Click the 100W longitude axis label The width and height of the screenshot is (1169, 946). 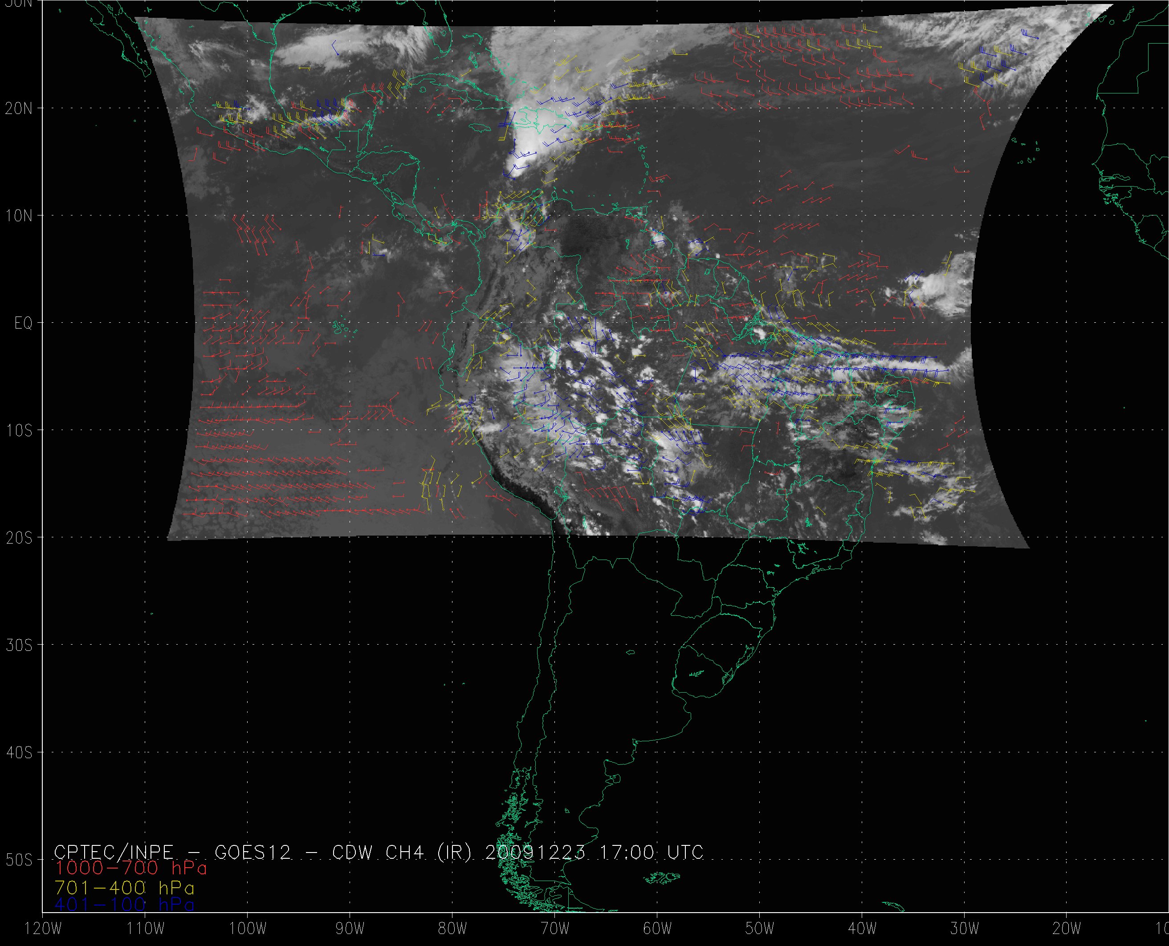[x=248, y=929]
